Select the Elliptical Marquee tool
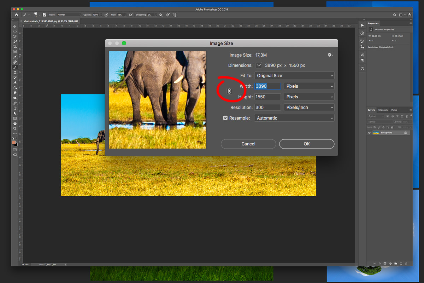424x283 pixels. tap(15, 31)
